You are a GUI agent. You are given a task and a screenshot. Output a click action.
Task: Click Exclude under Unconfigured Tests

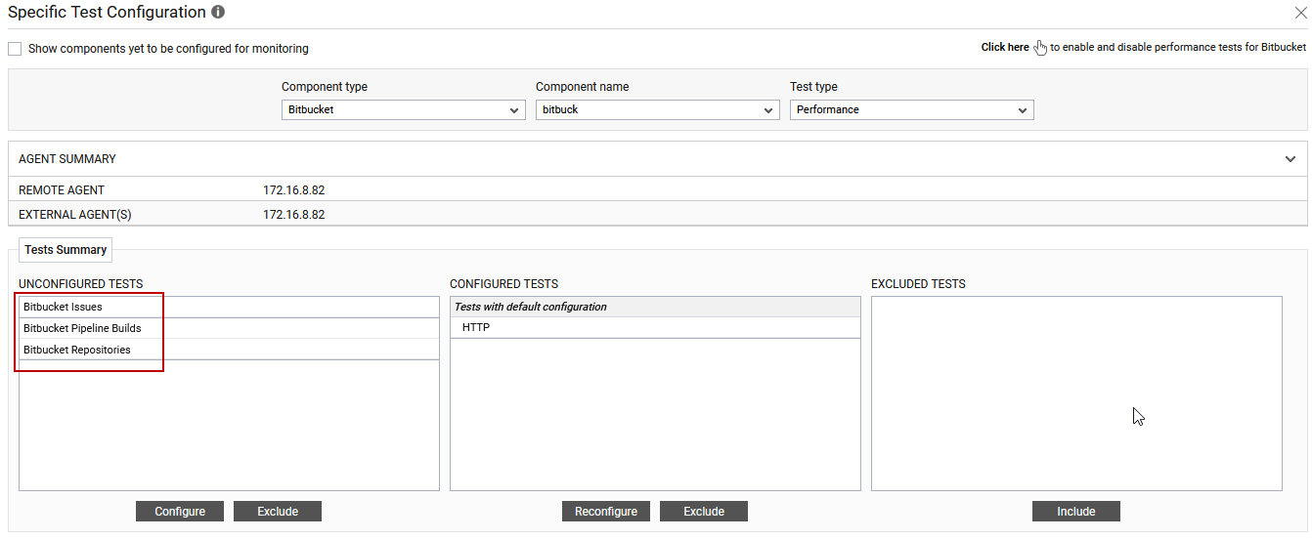[278, 511]
